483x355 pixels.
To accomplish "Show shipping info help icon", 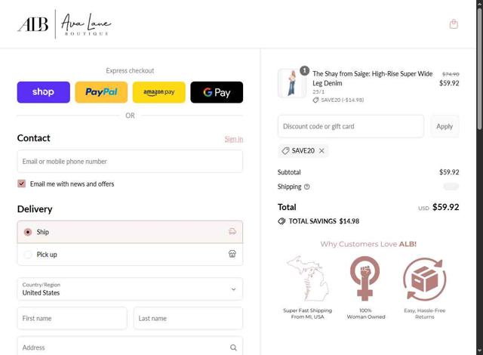I will tap(307, 187).
